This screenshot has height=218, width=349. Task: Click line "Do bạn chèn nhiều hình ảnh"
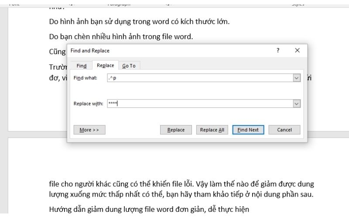(x=121, y=37)
